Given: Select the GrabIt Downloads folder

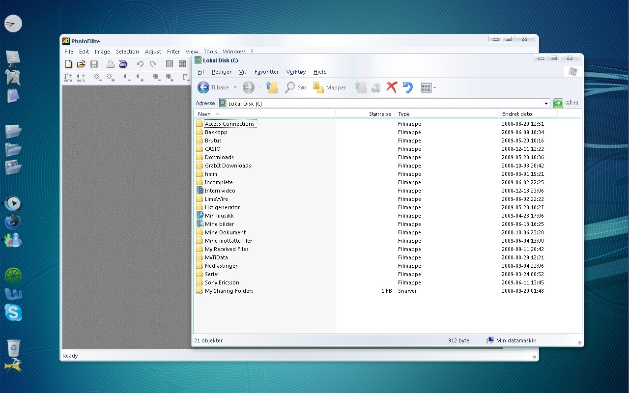Looking at the screenshot, I should 224,166.
